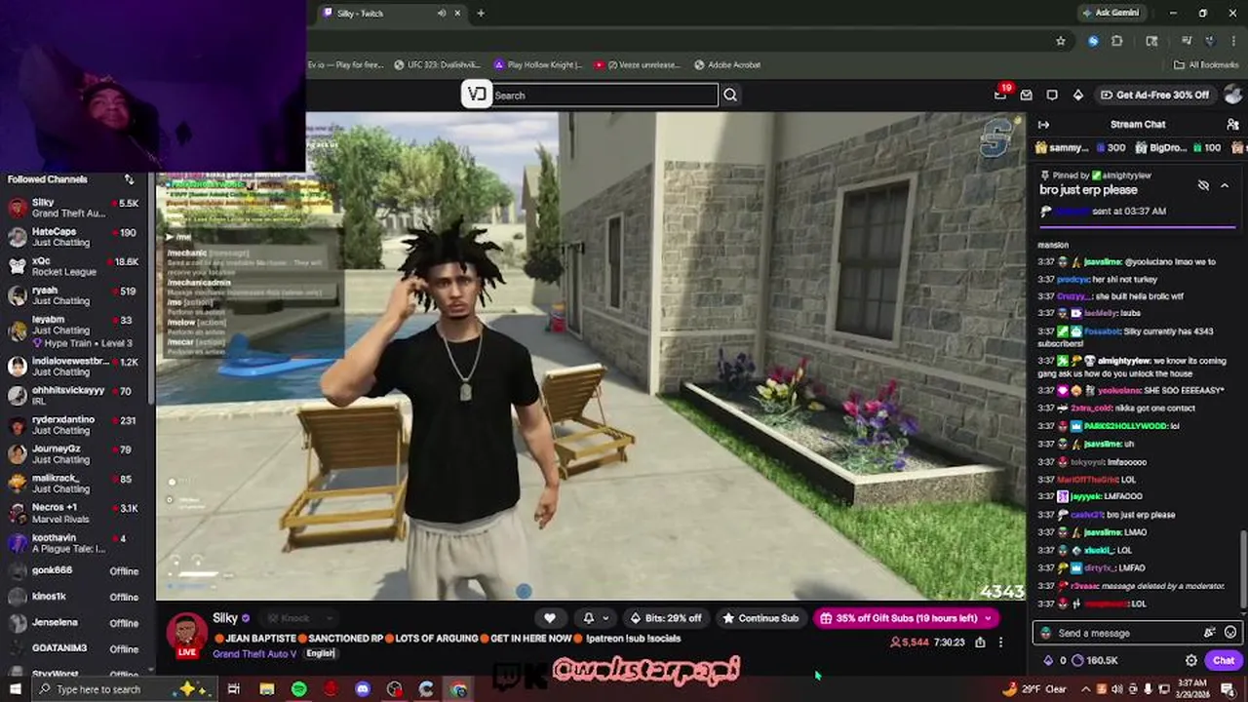Open a new browser tab
The width and height of the screenshot is (1248, 702).
[481, 13]
